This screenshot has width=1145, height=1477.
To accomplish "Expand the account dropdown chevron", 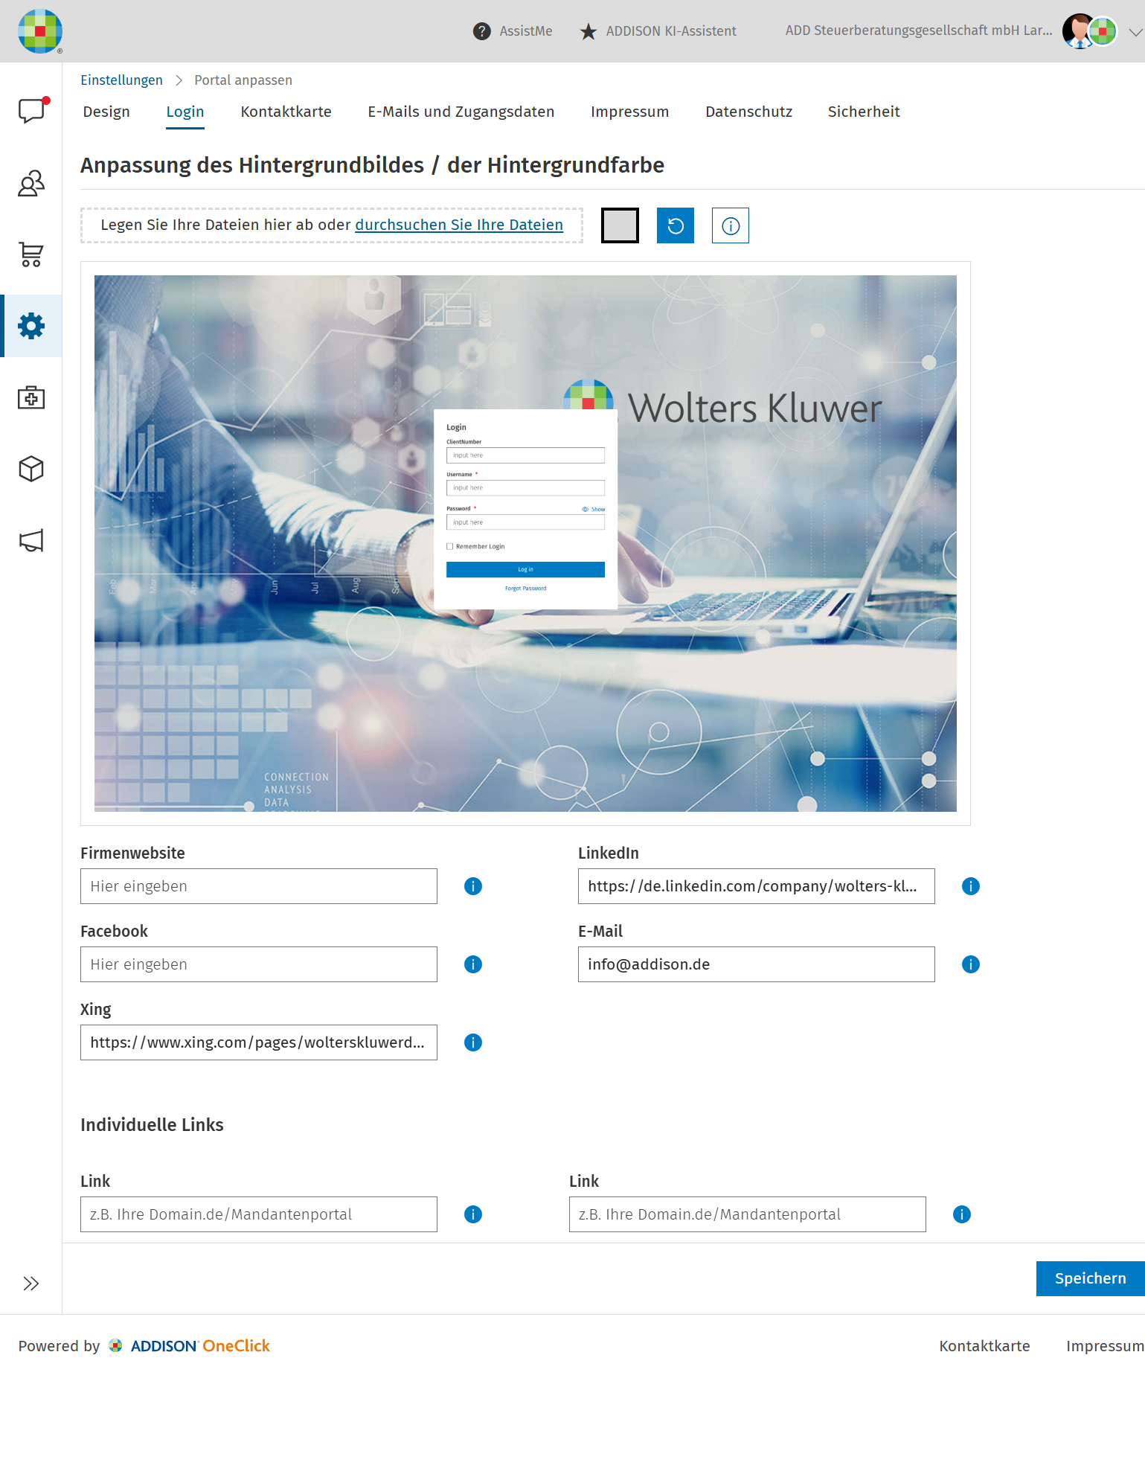I will point(1135,32).
